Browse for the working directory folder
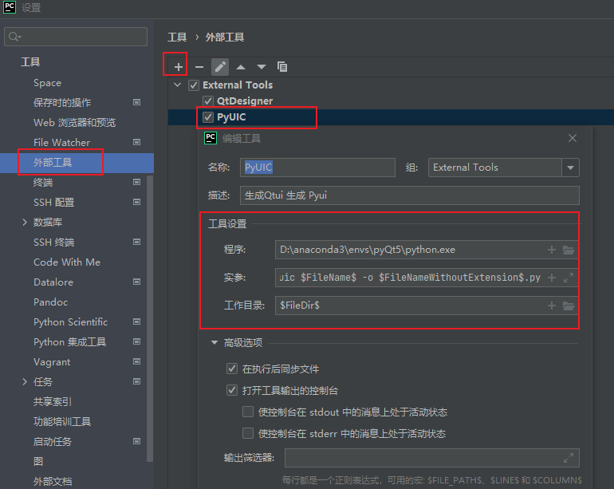The image size is (614, 489). [569, 306]
